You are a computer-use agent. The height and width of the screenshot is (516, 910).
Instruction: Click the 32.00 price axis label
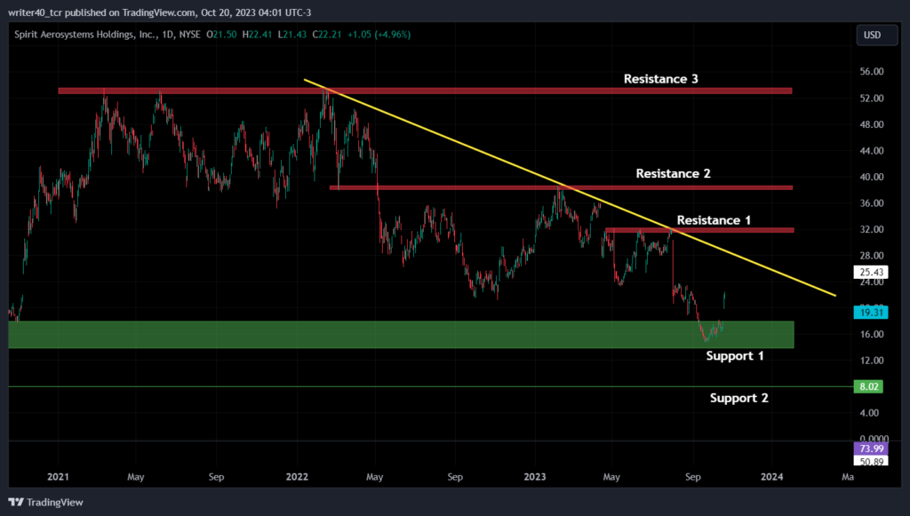click(x=871, y=230)
